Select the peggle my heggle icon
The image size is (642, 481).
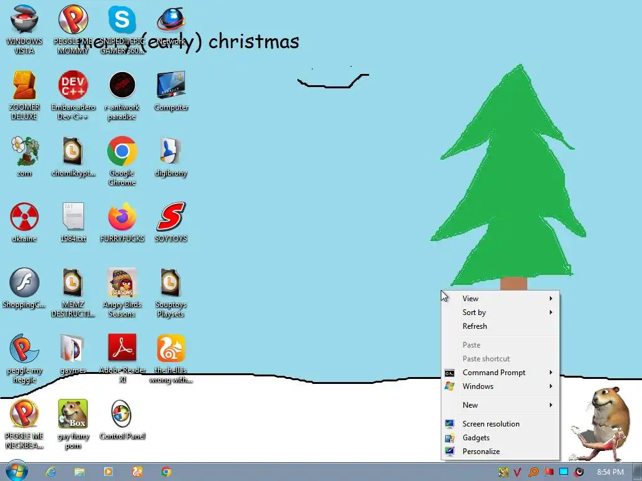pos(24,359)
